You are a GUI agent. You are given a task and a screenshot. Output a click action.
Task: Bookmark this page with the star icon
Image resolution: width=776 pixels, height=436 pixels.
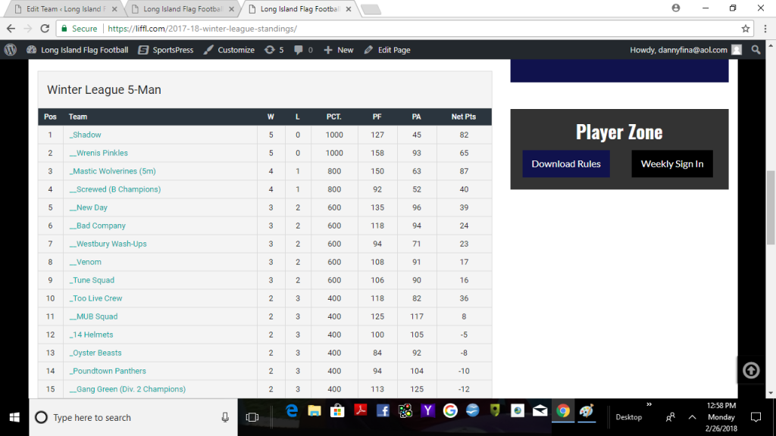click(746, 29)
